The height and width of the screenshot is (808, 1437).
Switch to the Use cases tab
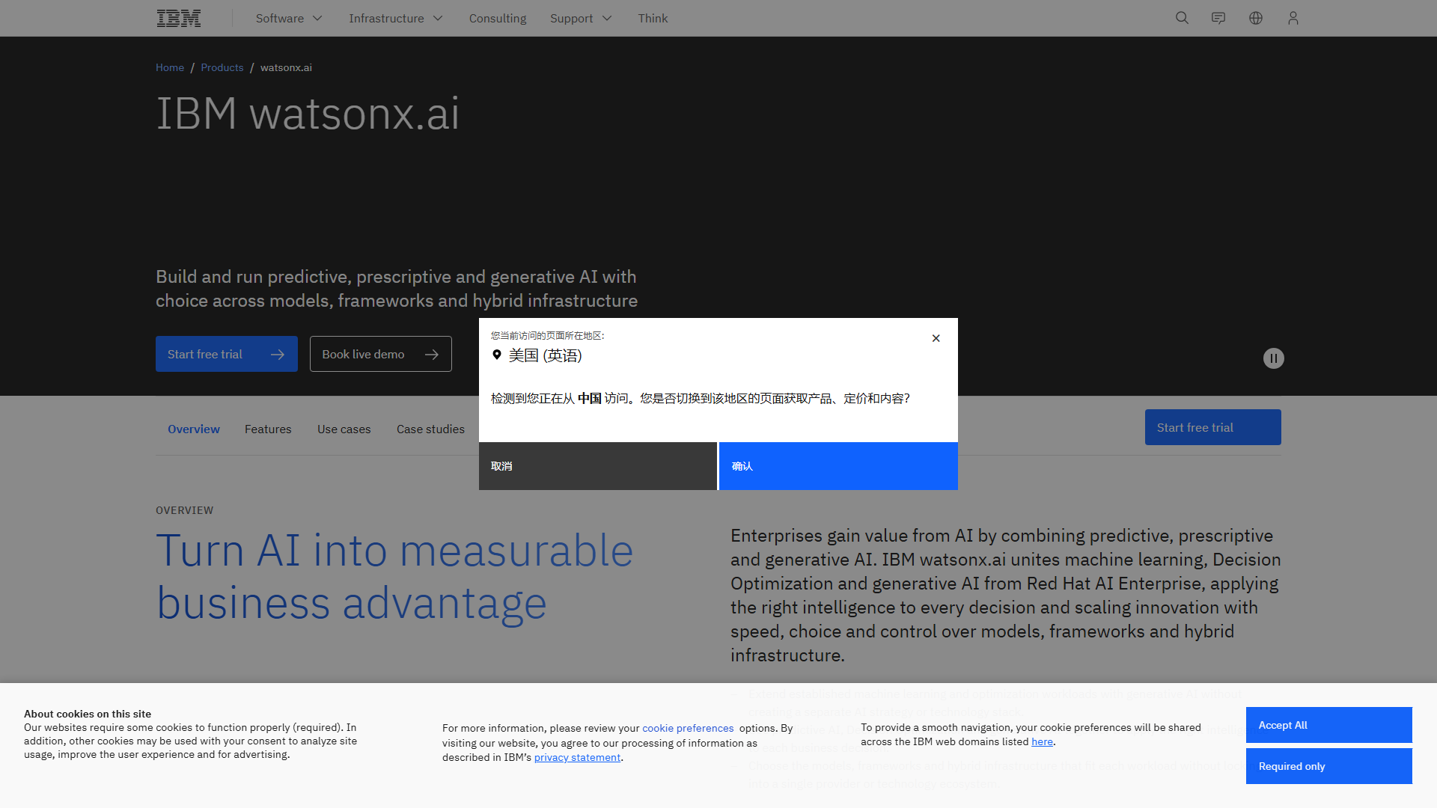[344, 429]
